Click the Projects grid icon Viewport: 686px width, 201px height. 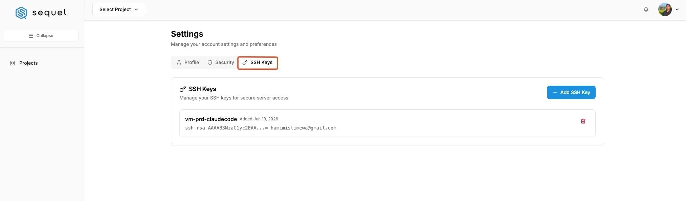pyautogui.click(x=13, y=63)
